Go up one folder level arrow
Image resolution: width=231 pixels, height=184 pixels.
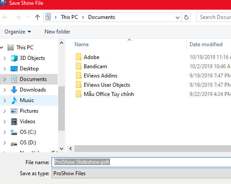[x=37, y=17]
